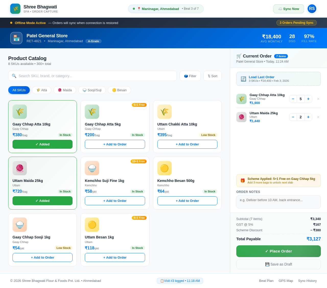
Task: Remove Uttam Maida 25kg with the × icon
Action: coord(318,117)
